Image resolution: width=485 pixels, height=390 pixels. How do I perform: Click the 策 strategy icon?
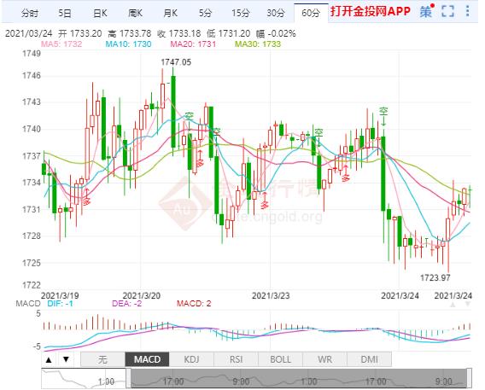426,11
